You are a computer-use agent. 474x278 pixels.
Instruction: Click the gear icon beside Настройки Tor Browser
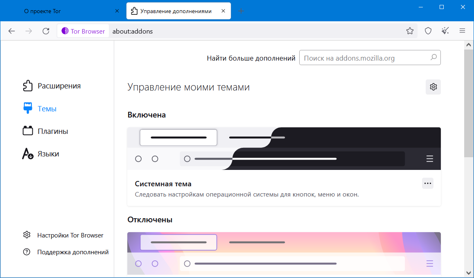[27, 235]
